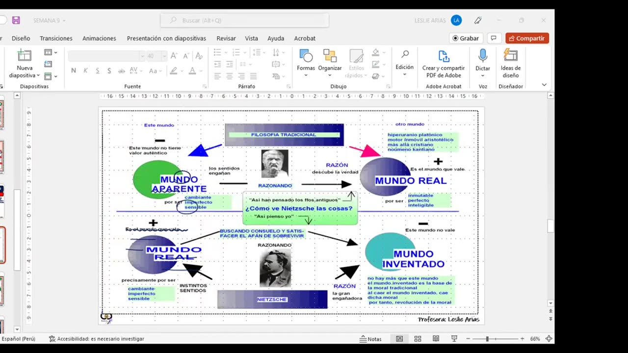Click the Organizar arrange icon

(x=330, y=56)
